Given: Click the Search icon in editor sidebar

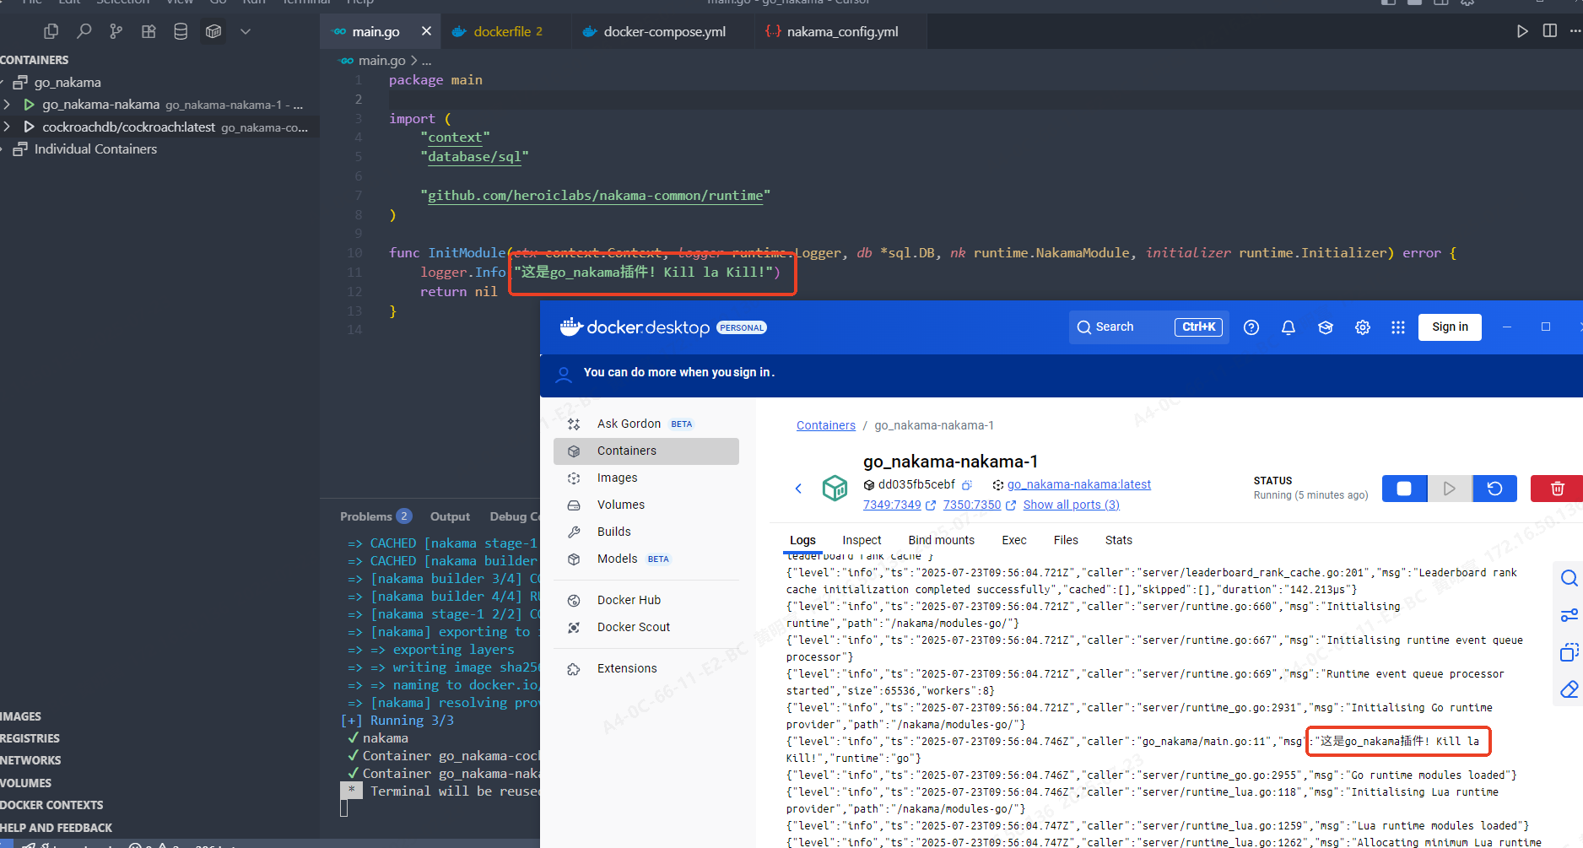Looking at the screenshot, I should pyautogui.click(x=84, y=31).
